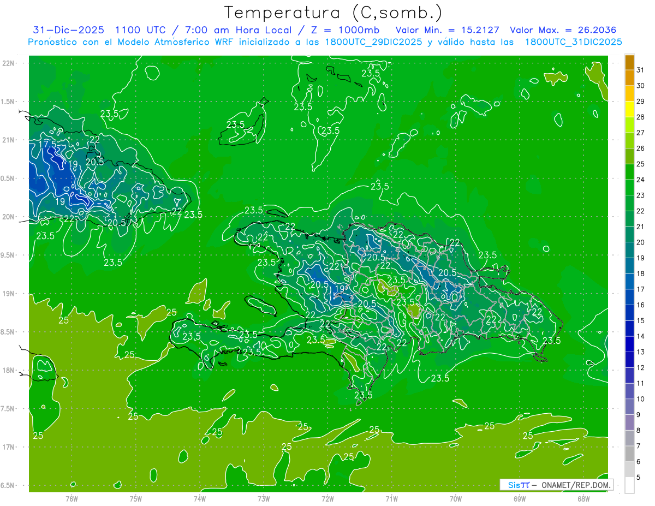The image size is (655, 506).
Task: Click the "69W" longitude axis label
Action: point(520,499)
